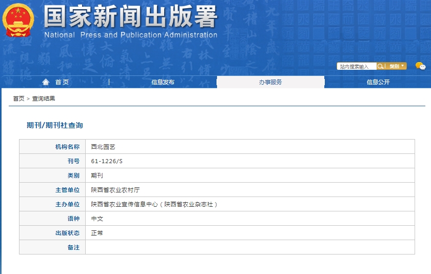Click the dropdown arrow next to 类别
The image size is (431, 274).
tap(403, 66)
